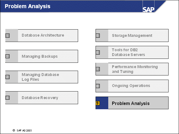The width and height of the screenshot is (179, 134).
Task: Select Managing Database Log Files
Action: click(x=40, y=77)
